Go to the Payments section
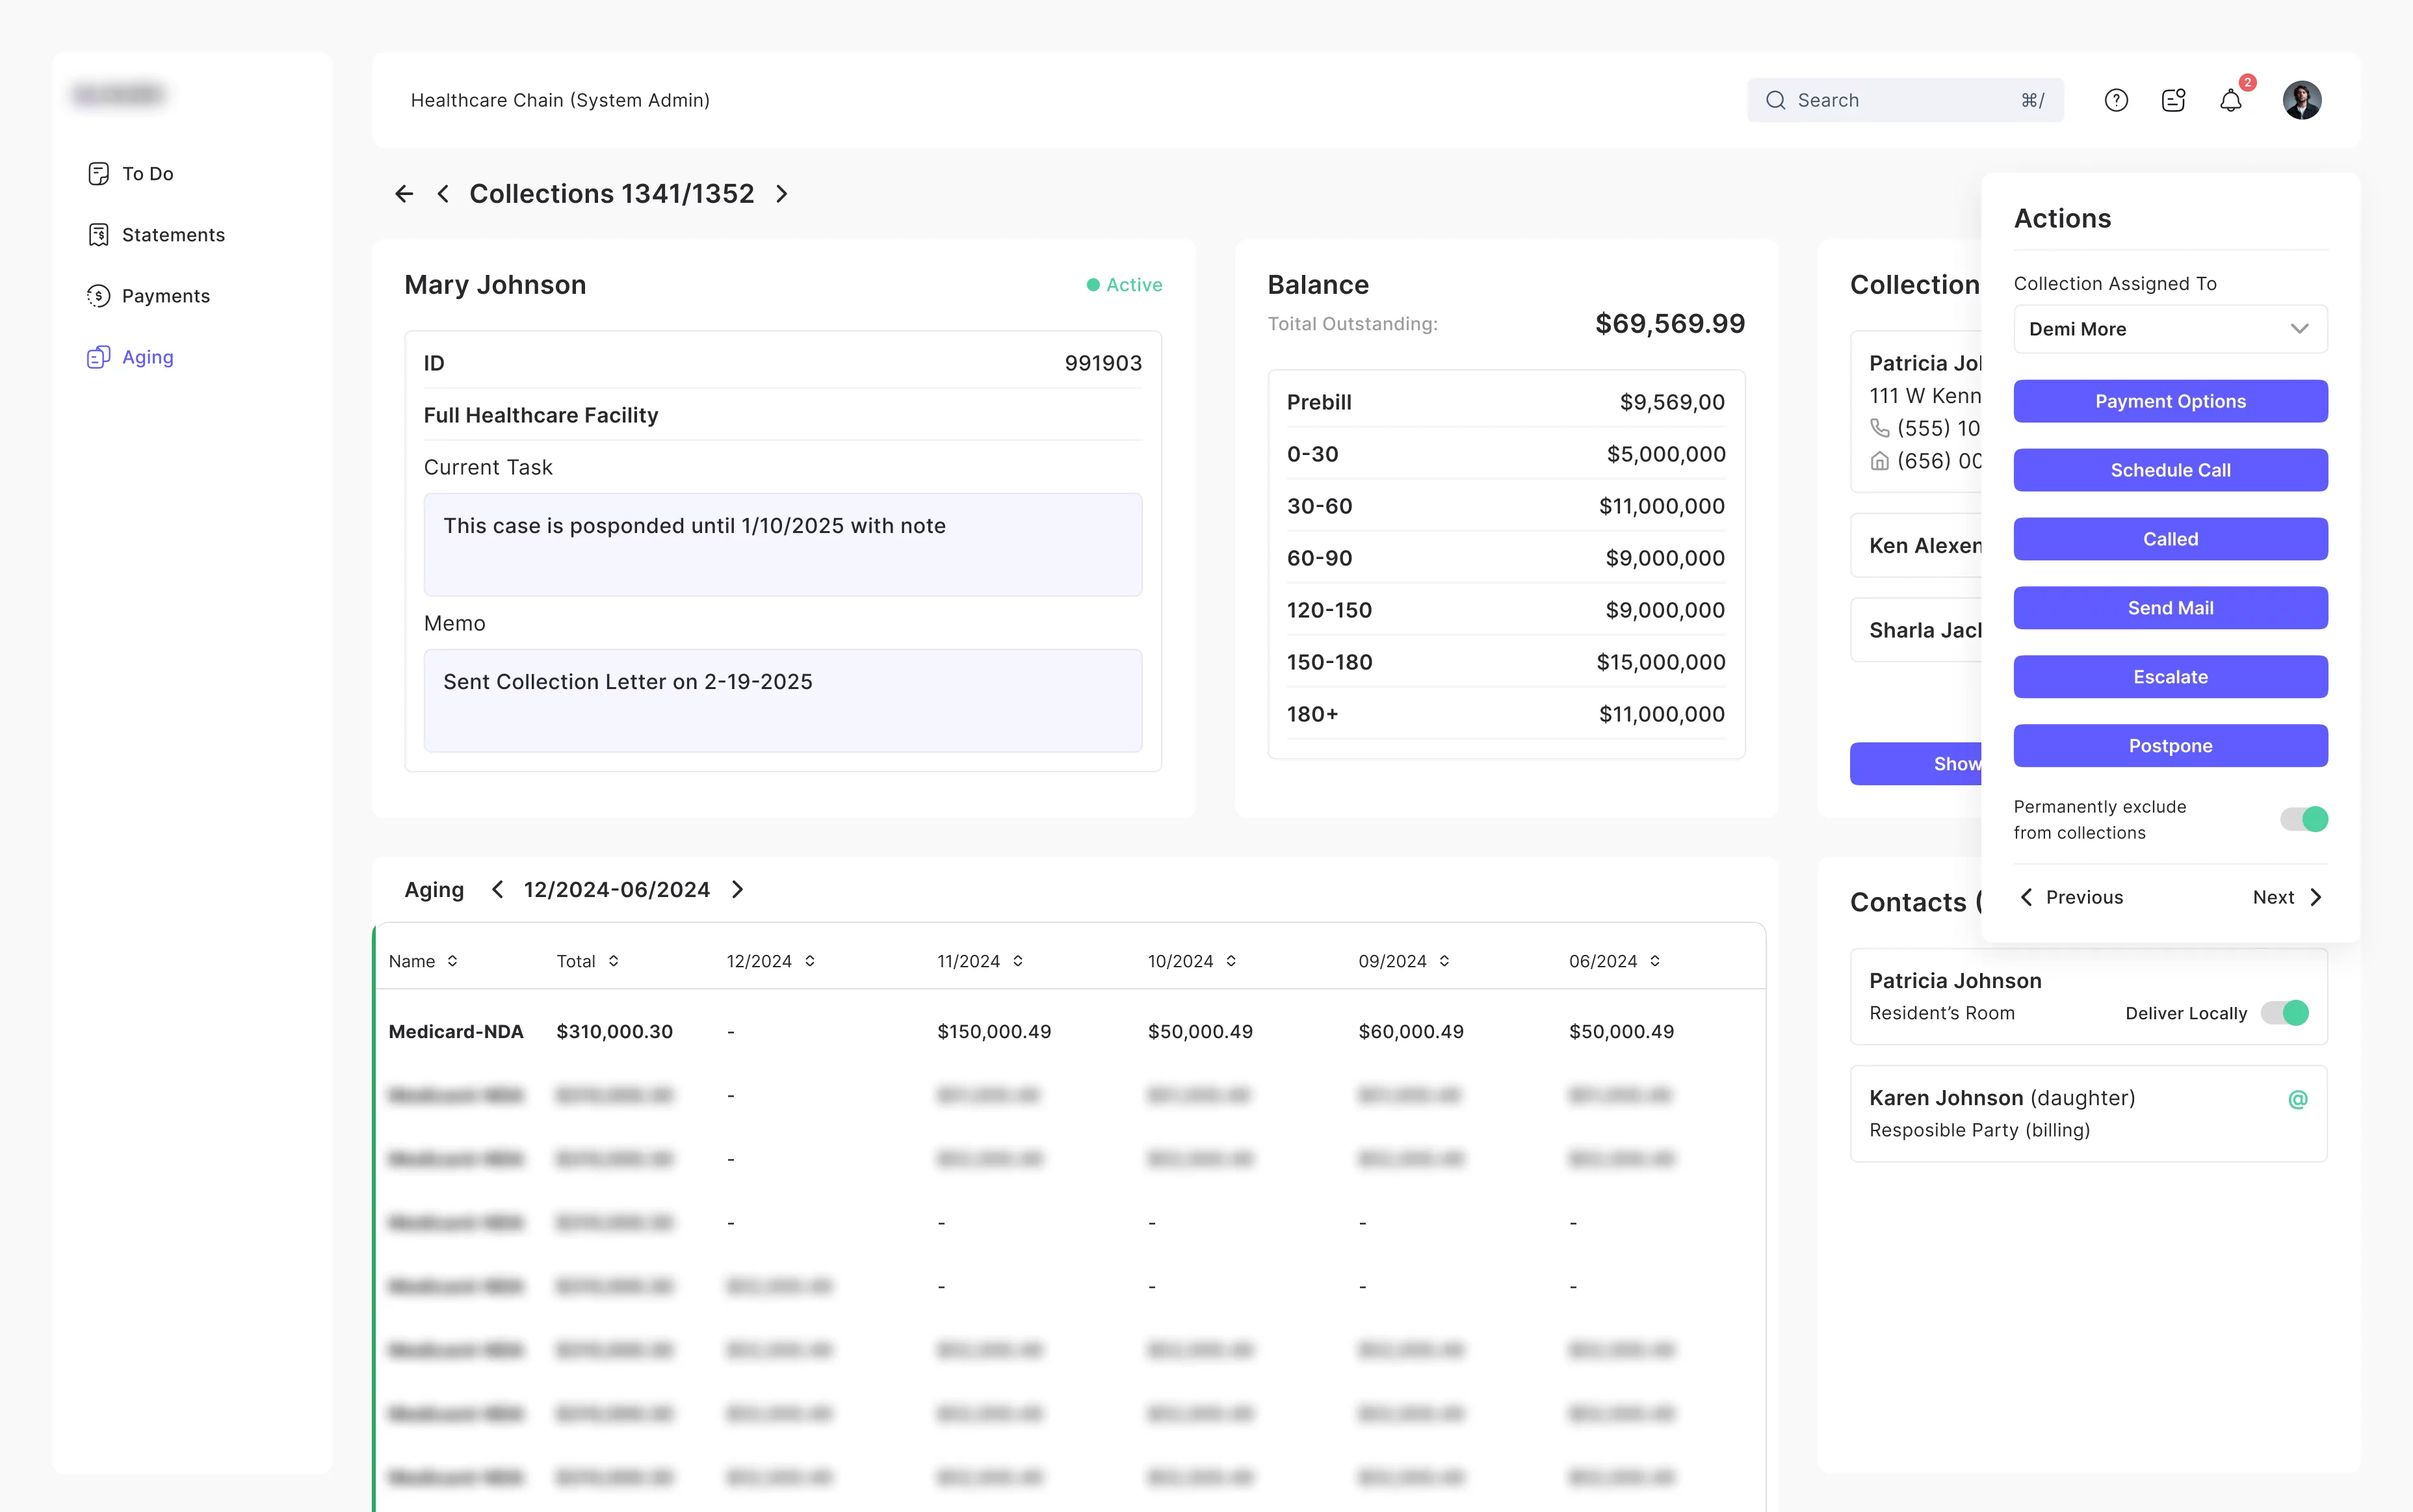This screenshot has height=1512, width=2413. [148, 296]
